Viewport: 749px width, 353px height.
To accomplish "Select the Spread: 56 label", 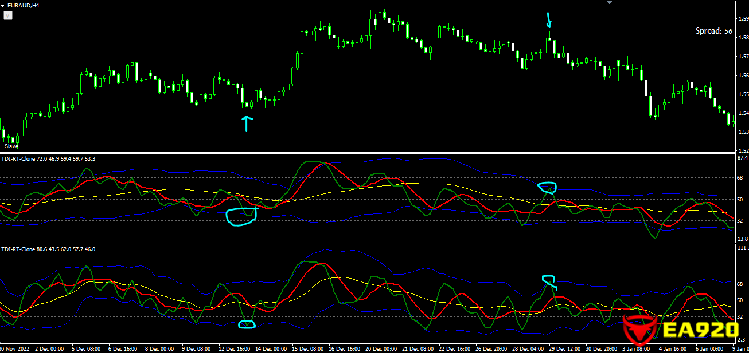I will coord(713,31).
